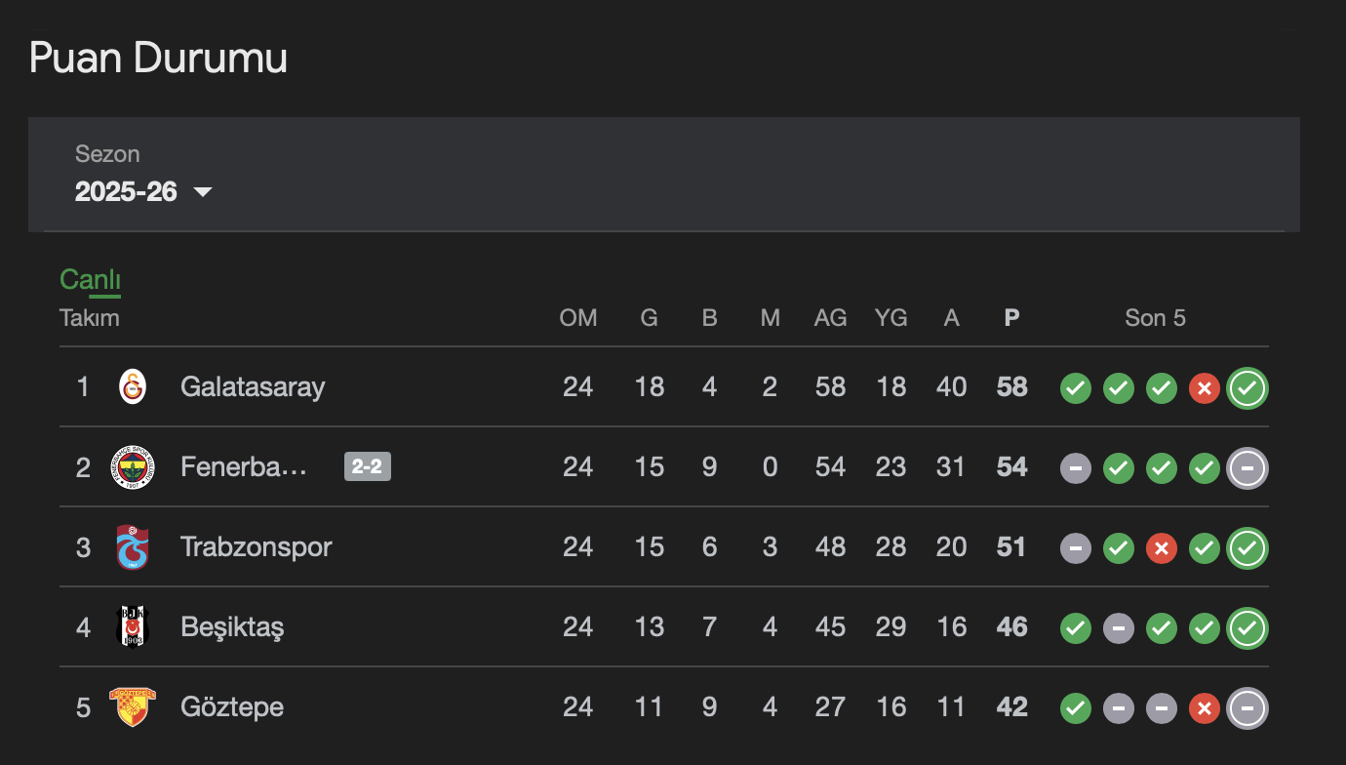Screen dimensions: 1346x765
Task: Click the Göztepe team name
Action: [232, 707]
